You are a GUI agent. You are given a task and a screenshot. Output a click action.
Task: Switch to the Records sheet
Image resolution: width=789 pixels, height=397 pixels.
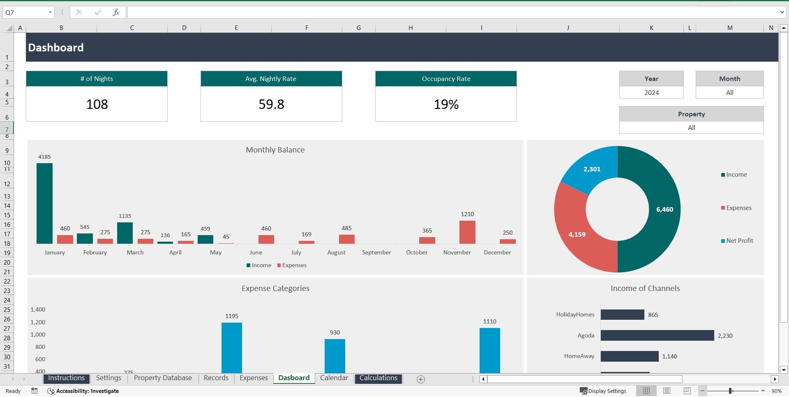pyautogui.click(x=216, y=378)
